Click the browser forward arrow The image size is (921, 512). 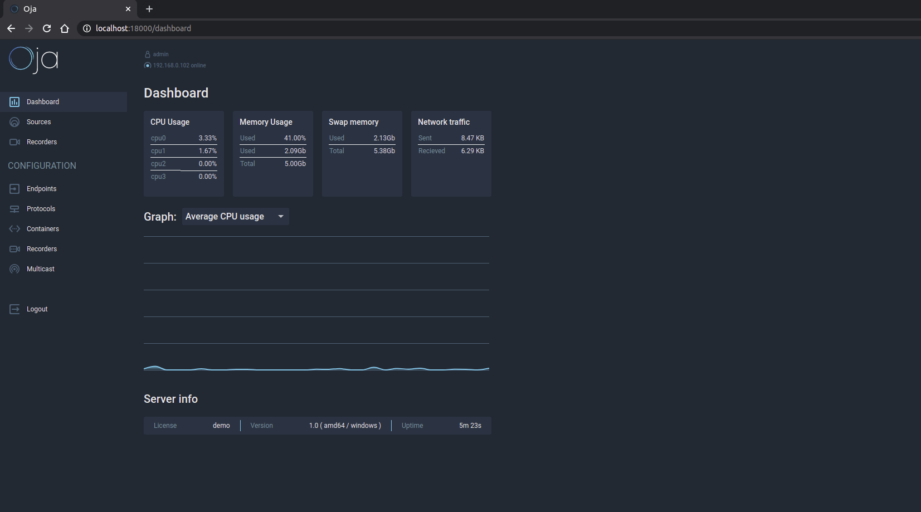(x=29, y=28)
